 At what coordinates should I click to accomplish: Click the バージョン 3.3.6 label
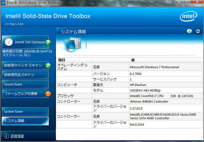pos(14,24)
